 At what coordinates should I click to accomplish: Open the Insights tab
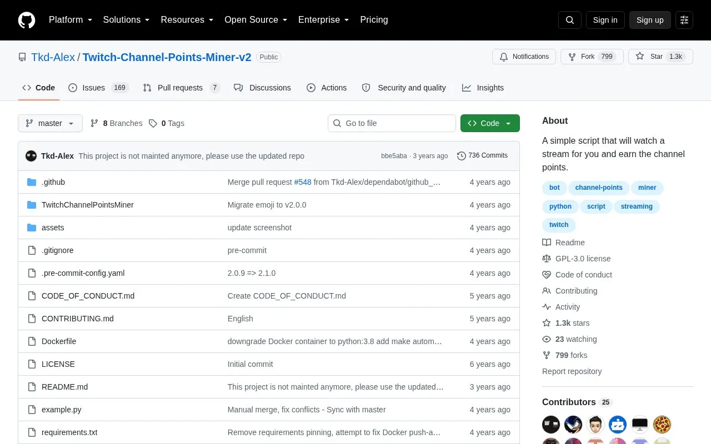[483, 88]
